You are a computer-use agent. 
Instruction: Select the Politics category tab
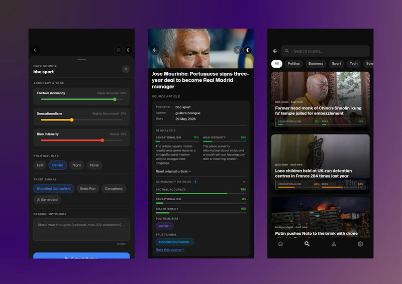point(293,64)
